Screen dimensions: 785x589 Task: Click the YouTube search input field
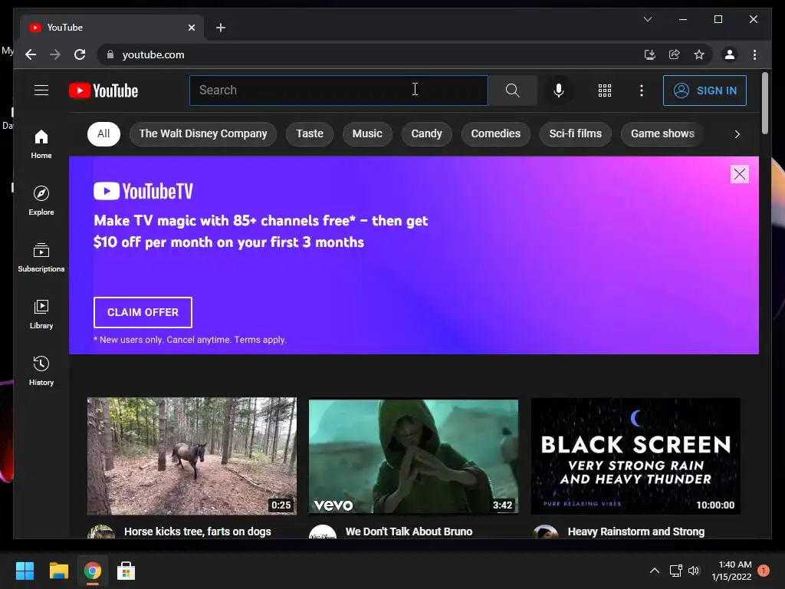click(338, 90)
